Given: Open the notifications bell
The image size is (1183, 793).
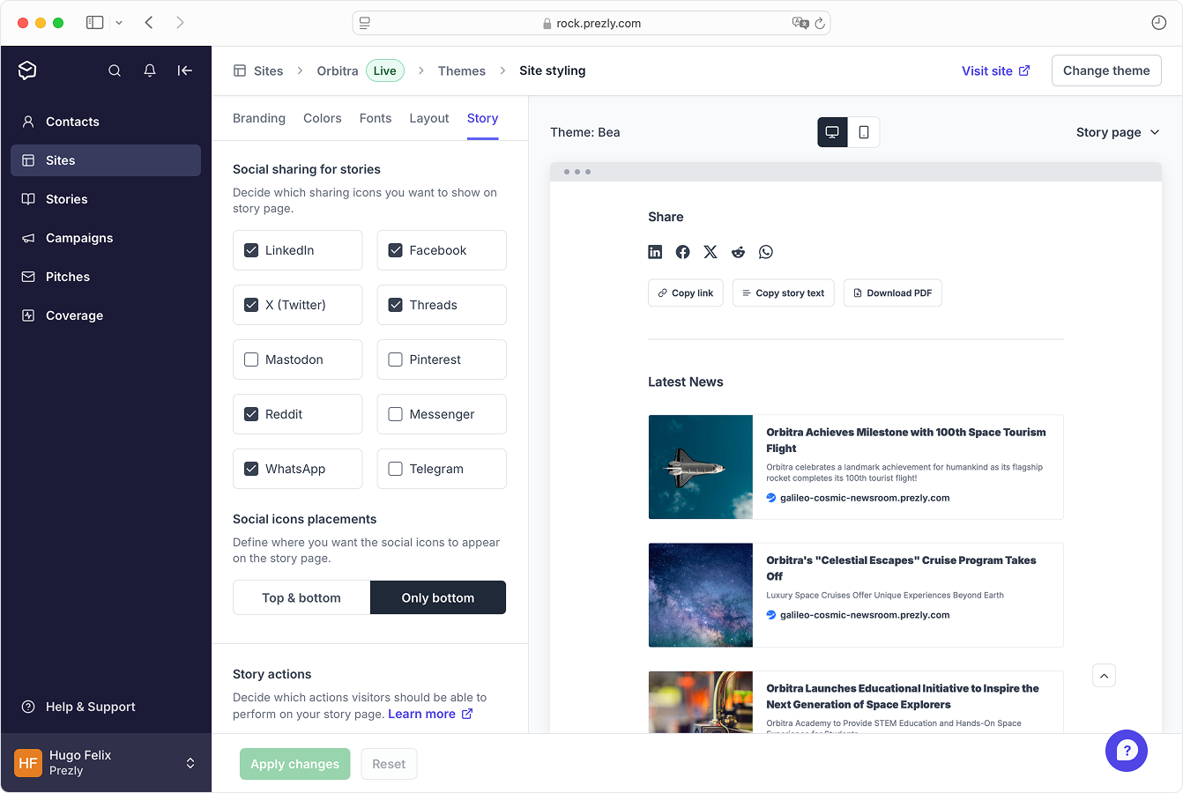Looking at the screenshot, I should click(x=150, y=70).
